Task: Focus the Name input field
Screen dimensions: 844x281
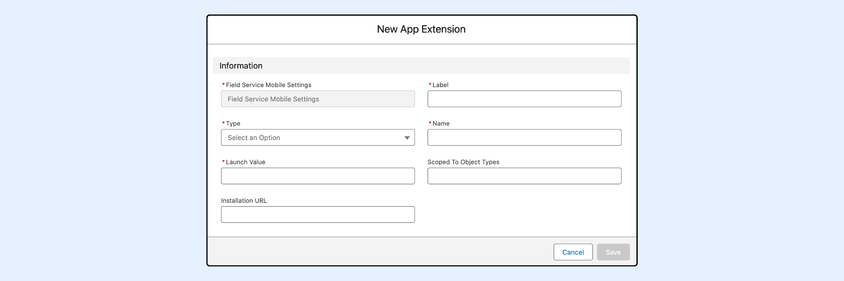Action: (524, 138)
